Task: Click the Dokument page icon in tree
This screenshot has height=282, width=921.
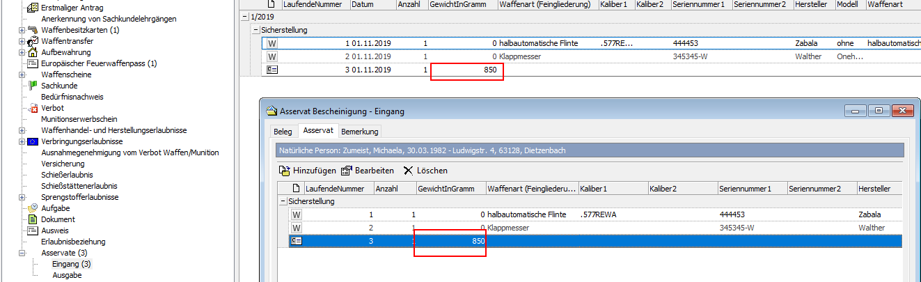Action: pyautogui.click(x=33, y=219)
